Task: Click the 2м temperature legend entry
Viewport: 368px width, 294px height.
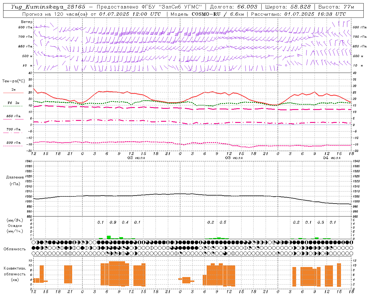Action: pos(14,90)
